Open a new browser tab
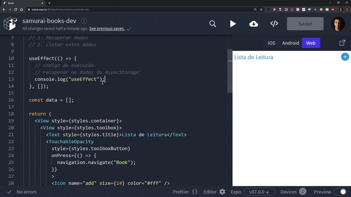This screenshot has width=351, height=197. click(x=49, y=3)
